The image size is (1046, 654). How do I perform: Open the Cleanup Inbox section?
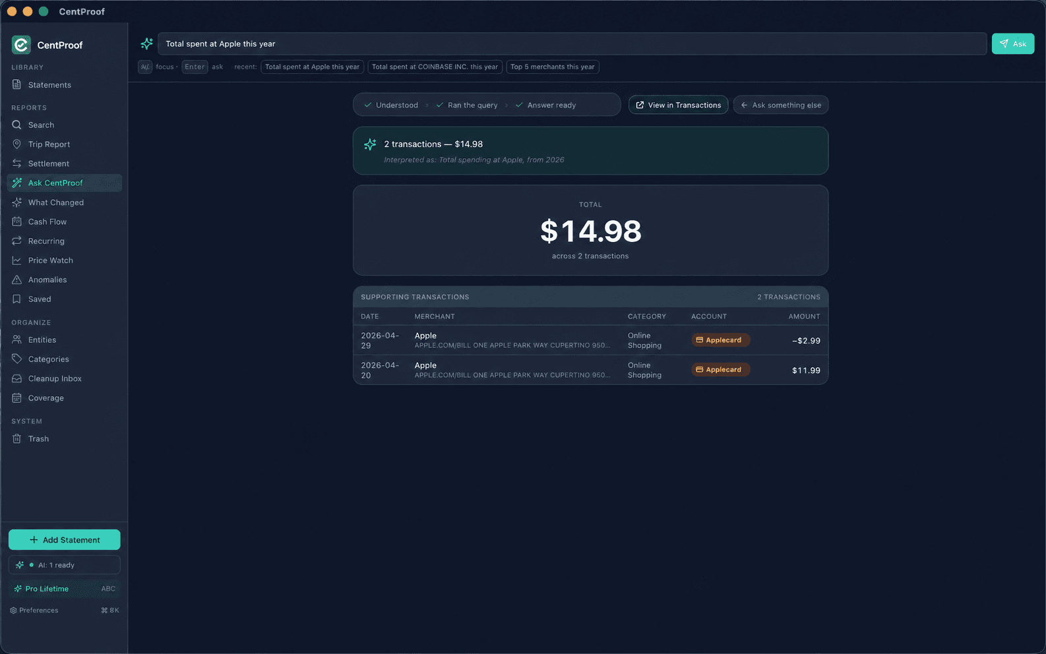click(65, 378)
